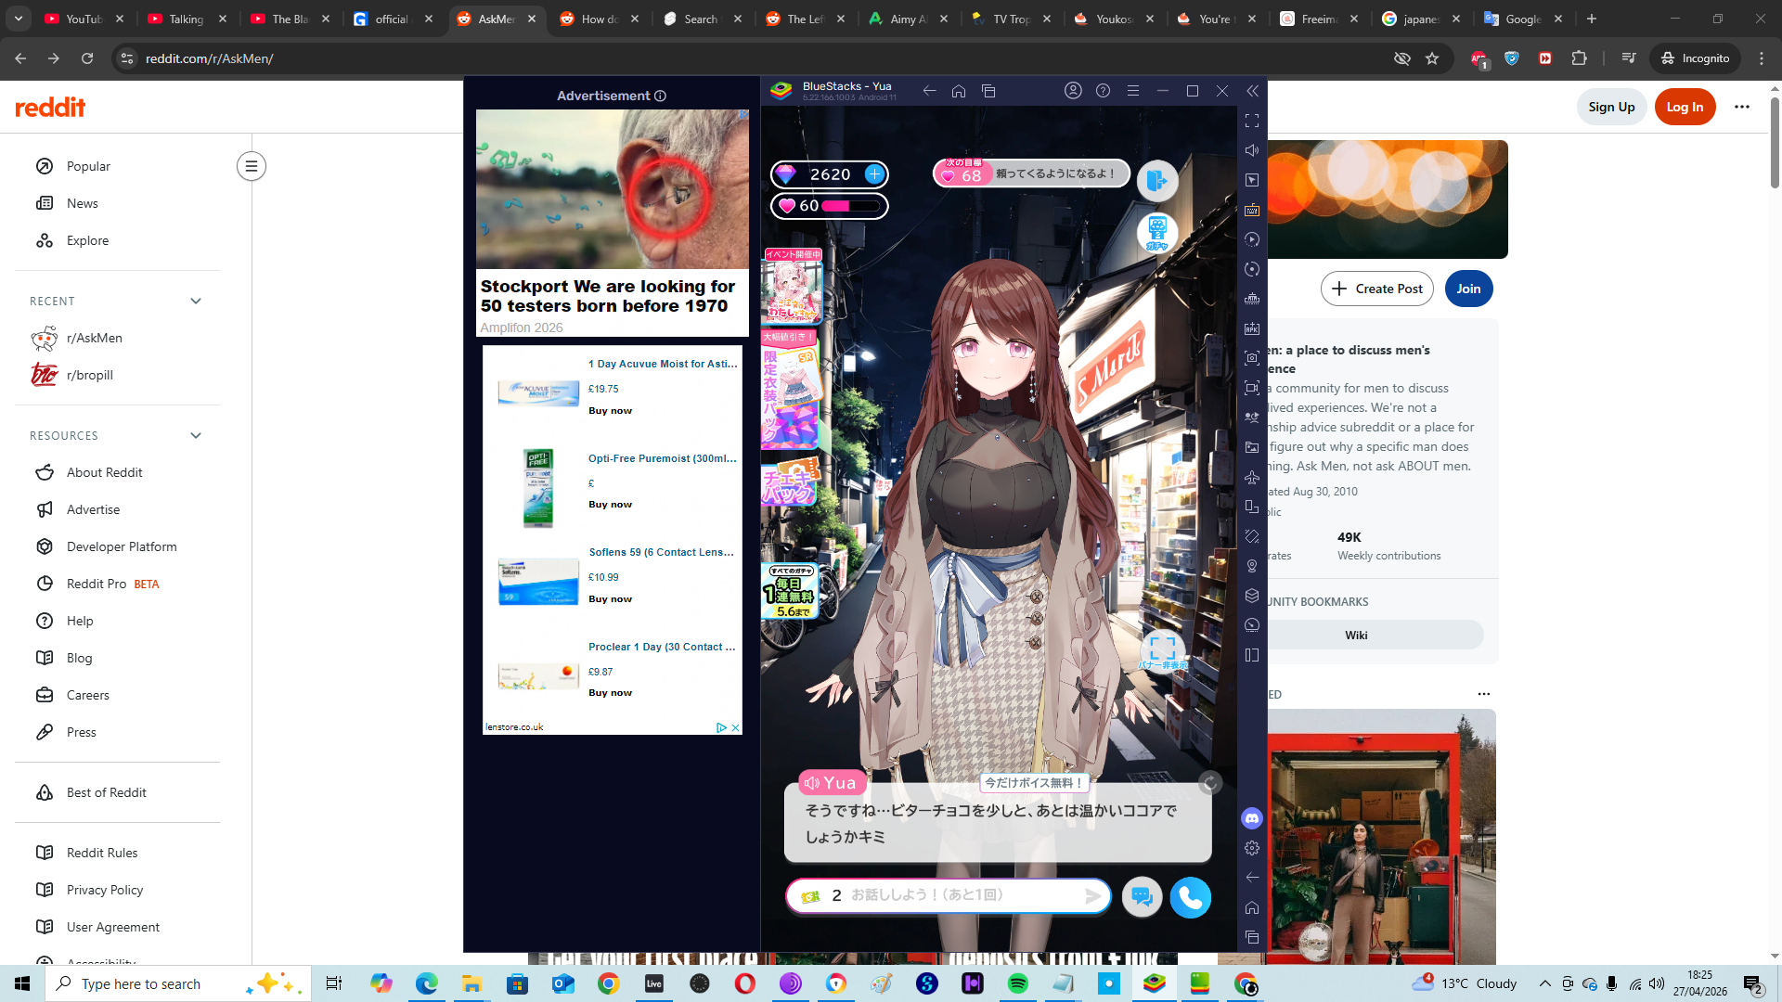Add gems with blue plus button

(x=874, y=174)
